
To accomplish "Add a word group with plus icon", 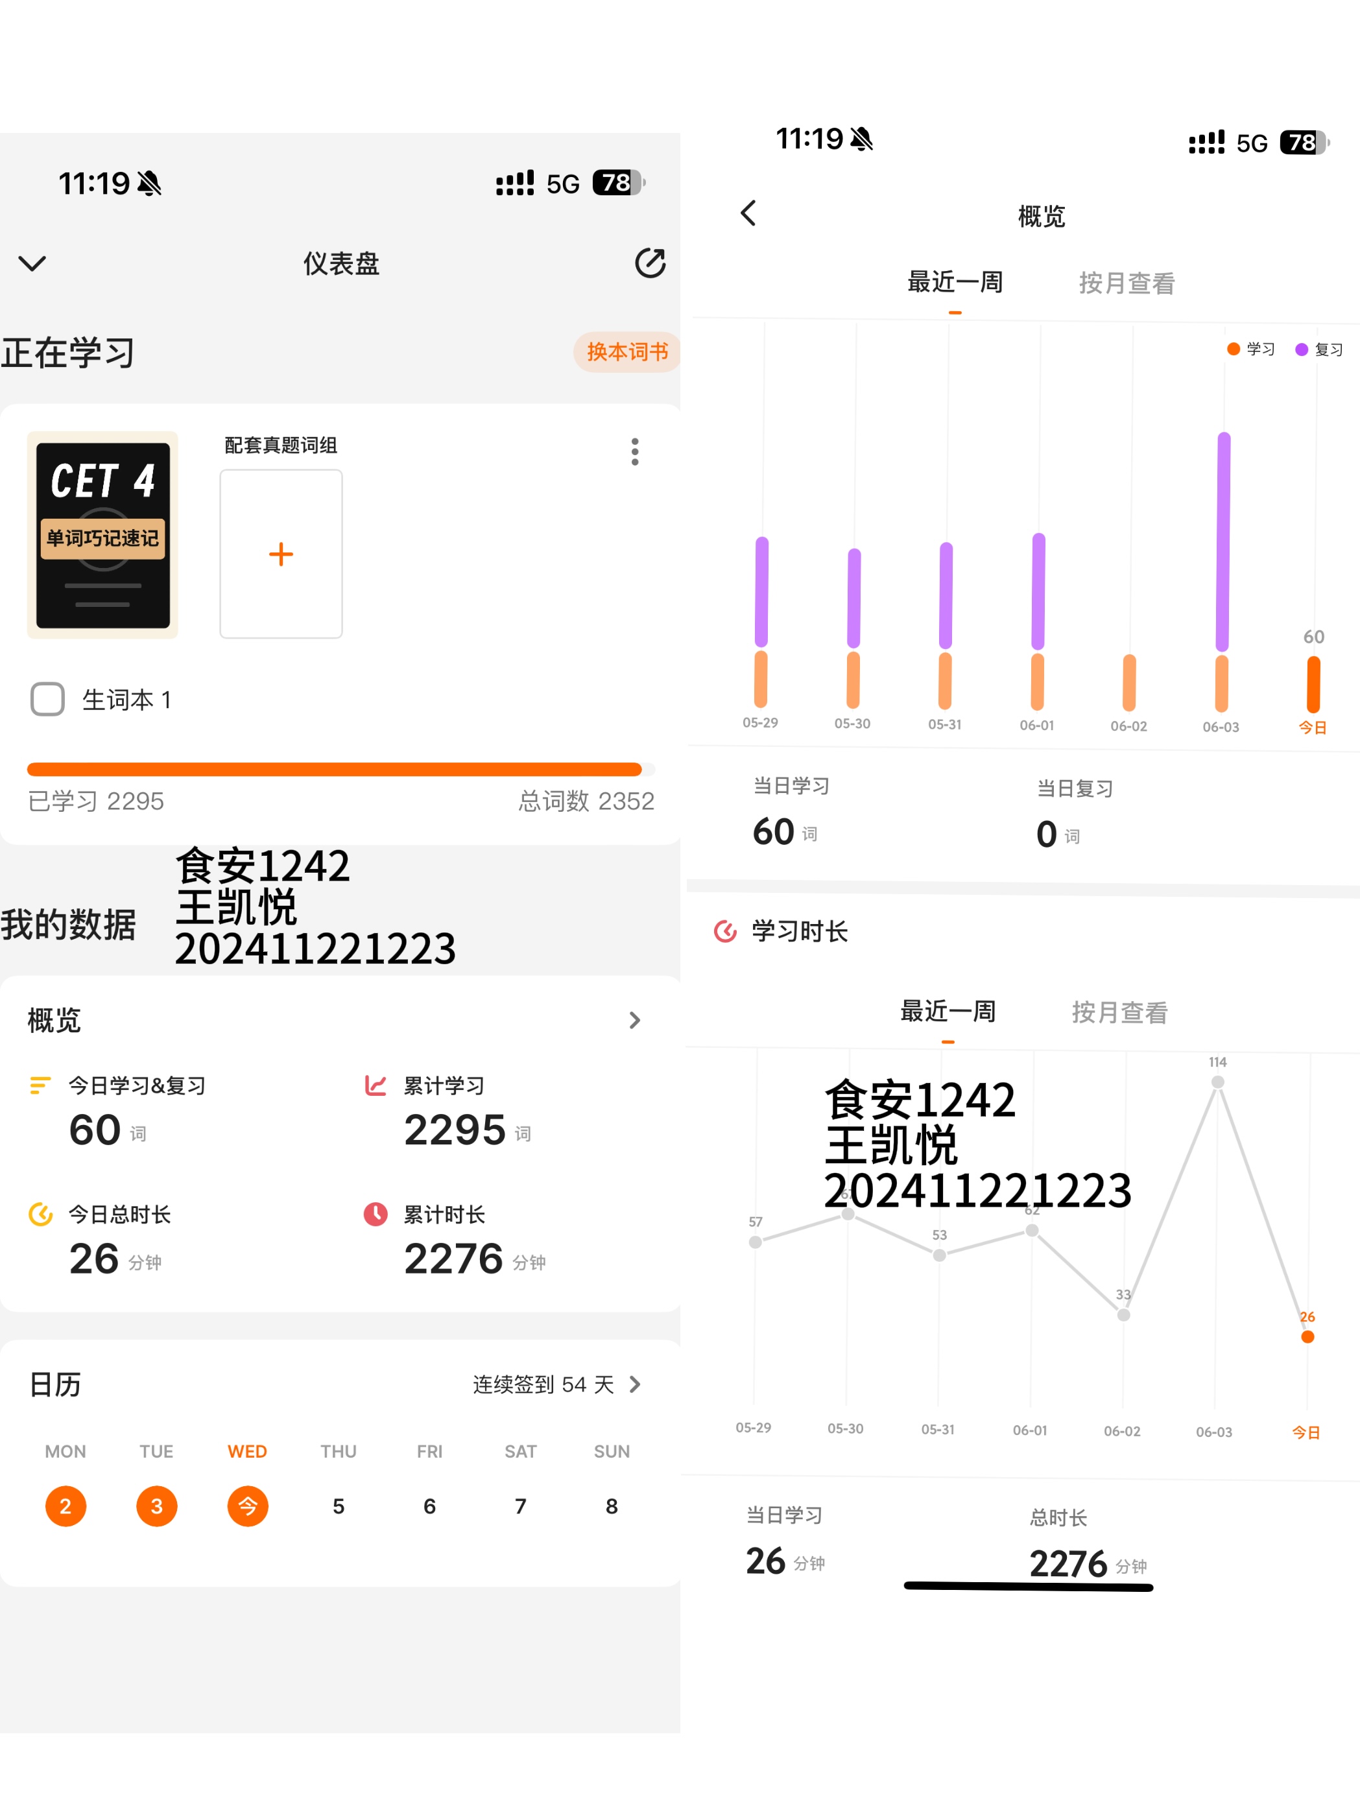I will tap(281, 554).
